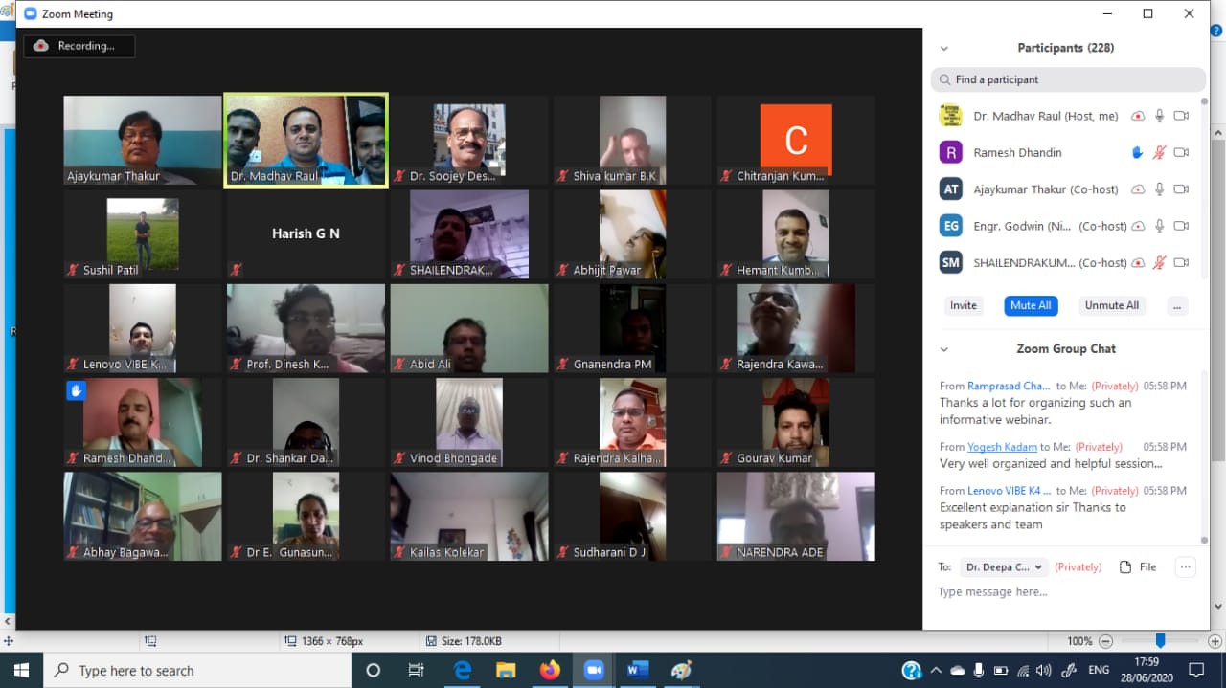Collapse the Zoom Group Chat section
1226x688 pixels.
pos(943,349)
